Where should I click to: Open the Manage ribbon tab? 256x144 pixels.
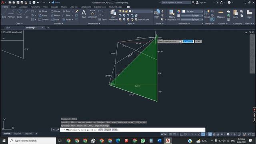click(x=54, y=7)
